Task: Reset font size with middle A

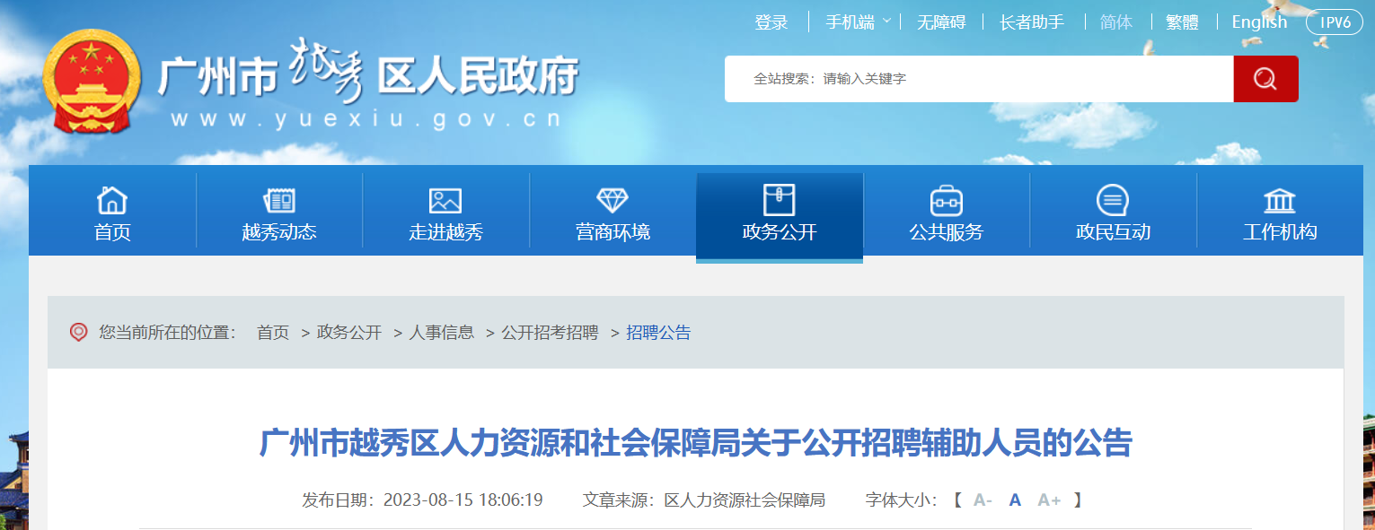Action: pyautogui.click(x=1015, y=500)
